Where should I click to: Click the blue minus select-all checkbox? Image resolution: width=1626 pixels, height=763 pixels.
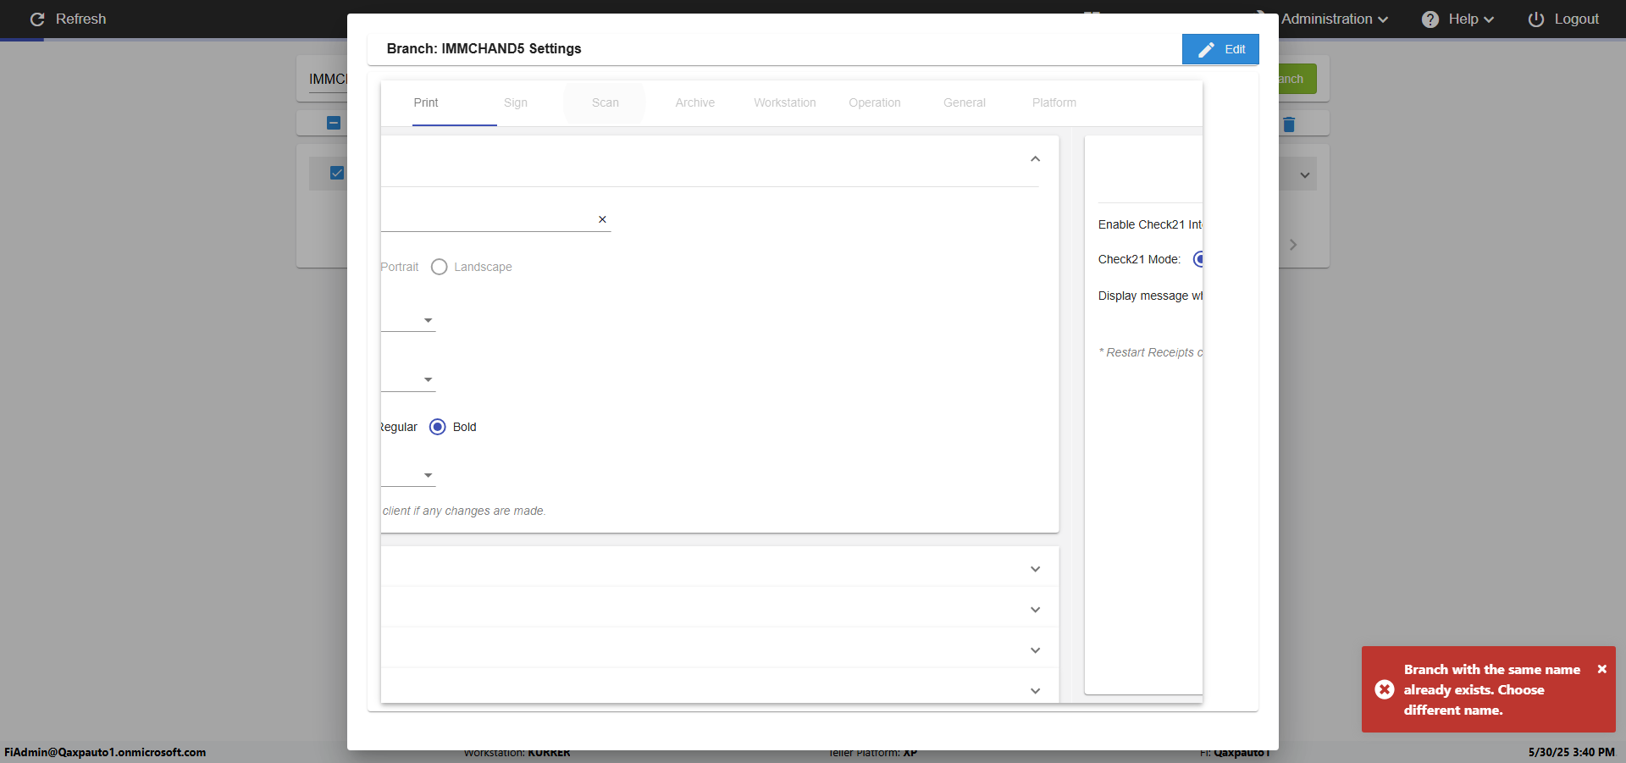pos(334,123)
